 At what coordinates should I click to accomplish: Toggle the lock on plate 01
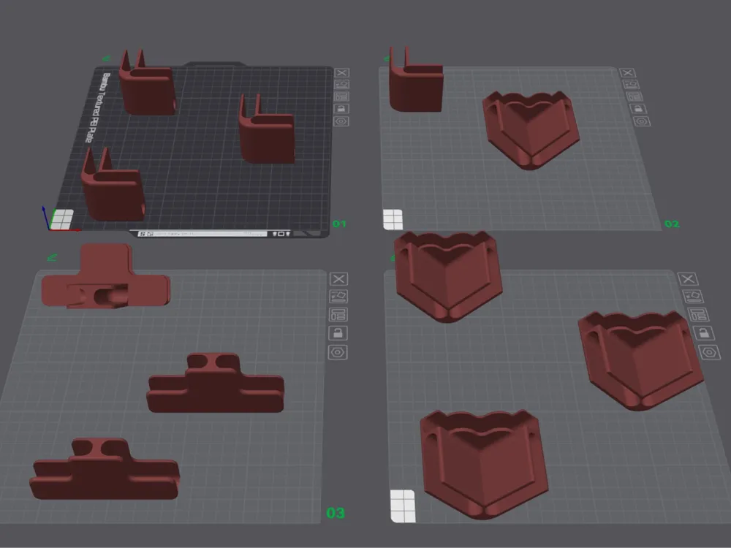point(341,109)
